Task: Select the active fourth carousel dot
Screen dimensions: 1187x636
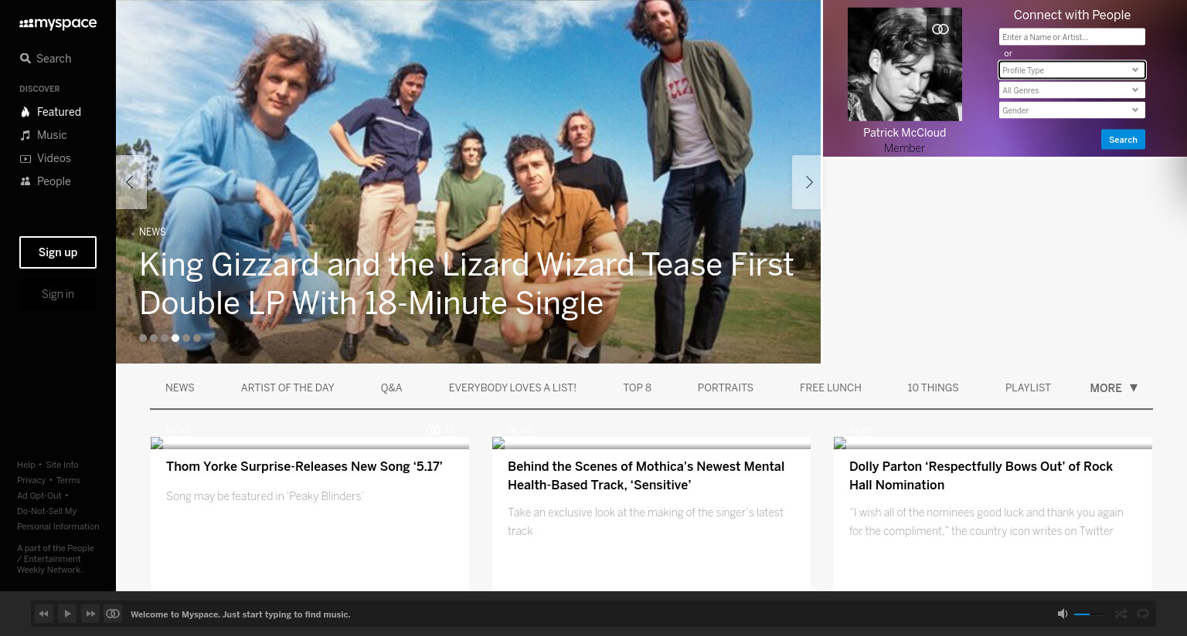Action: point(175,338)
